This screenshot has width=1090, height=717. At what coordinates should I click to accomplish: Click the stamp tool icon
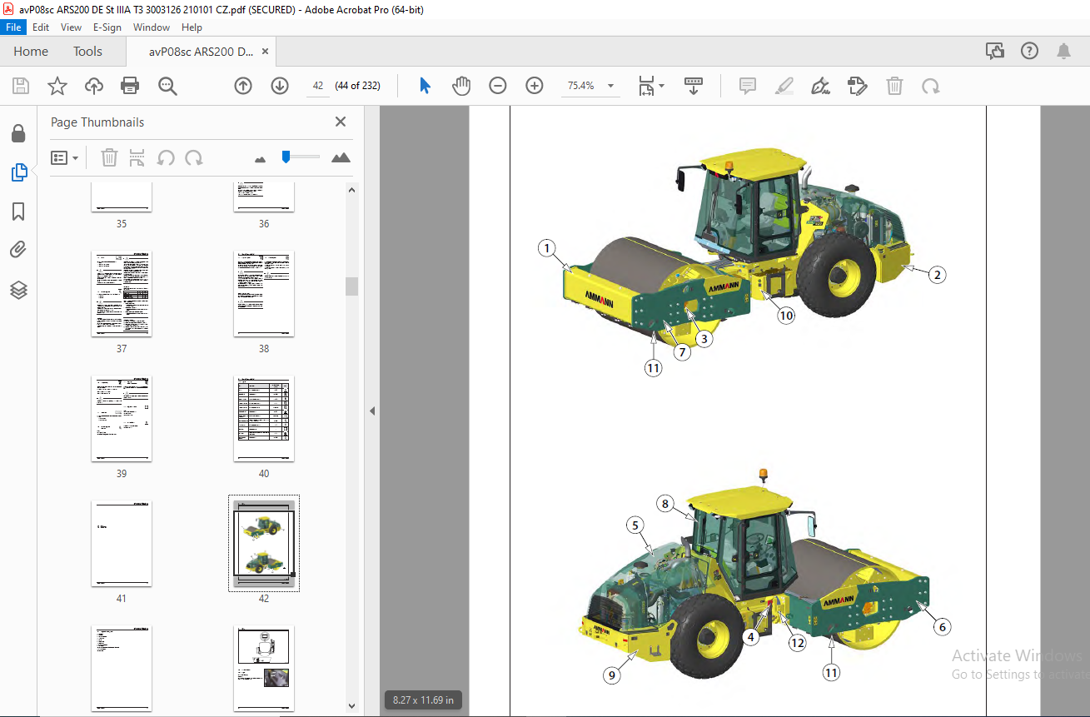857,86
